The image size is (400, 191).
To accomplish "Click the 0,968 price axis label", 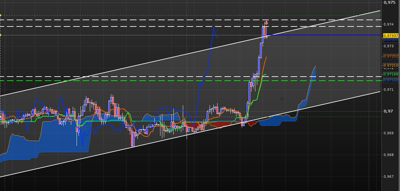I will [389, 155].
